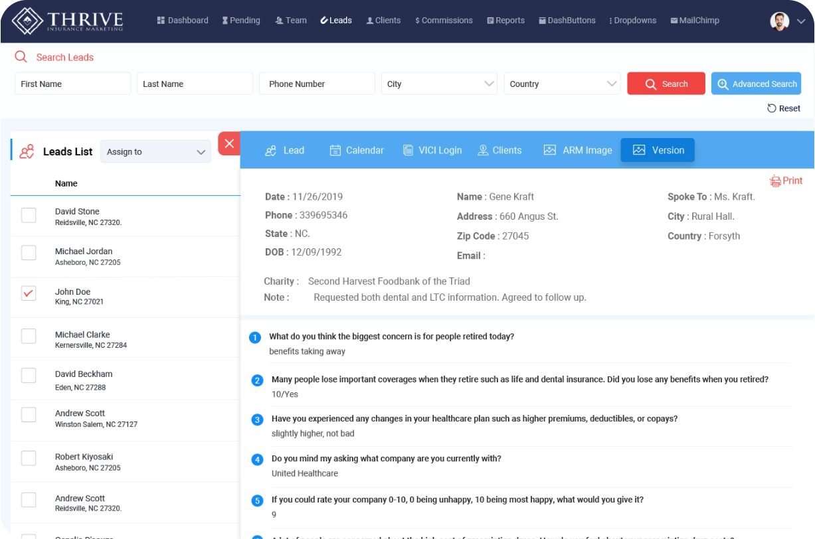Click the MailChimp envelope icon

pos(674,21)
